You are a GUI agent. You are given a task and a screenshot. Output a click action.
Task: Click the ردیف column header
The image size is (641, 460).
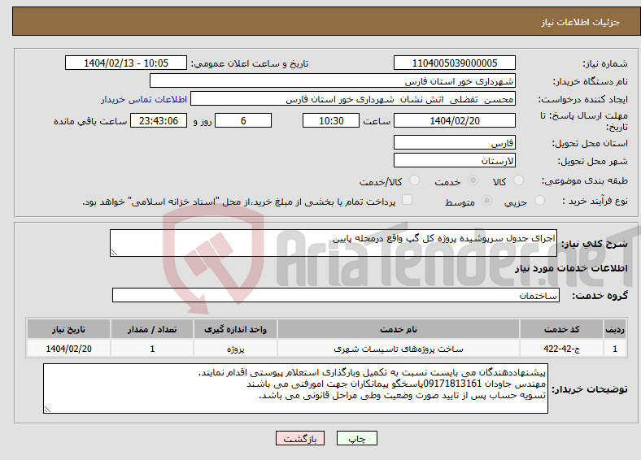tap(615, 329)
